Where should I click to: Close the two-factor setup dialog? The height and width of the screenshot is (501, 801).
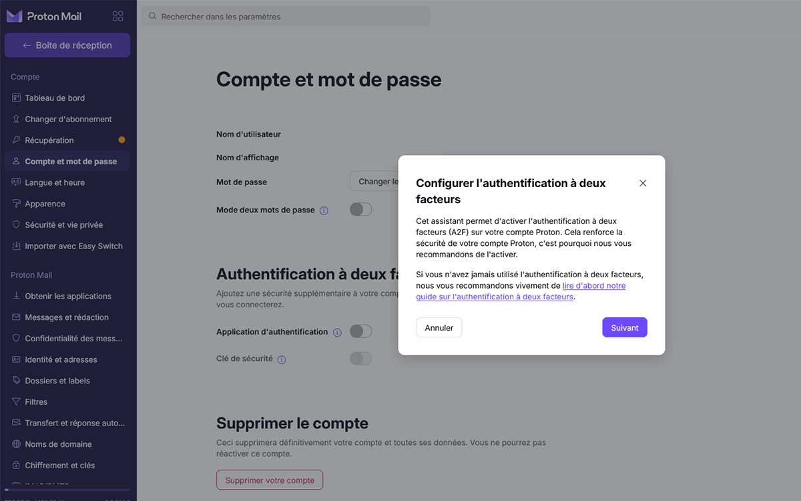coord(643,183)
